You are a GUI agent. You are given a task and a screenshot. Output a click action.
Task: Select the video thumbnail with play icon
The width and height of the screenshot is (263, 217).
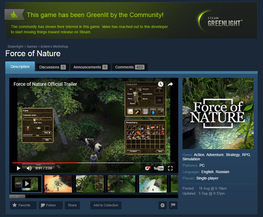[x=27, y=184]
